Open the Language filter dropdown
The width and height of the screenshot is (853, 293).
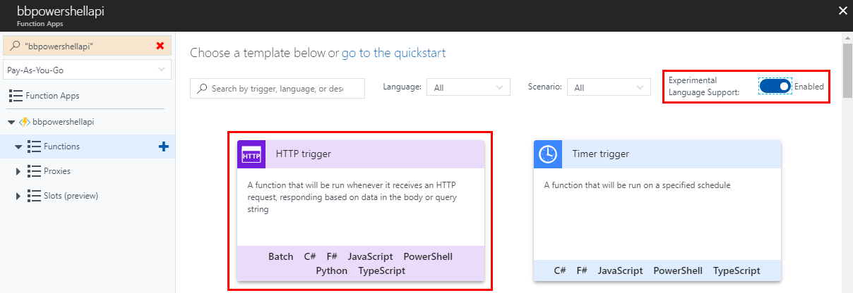click(468, 87)
